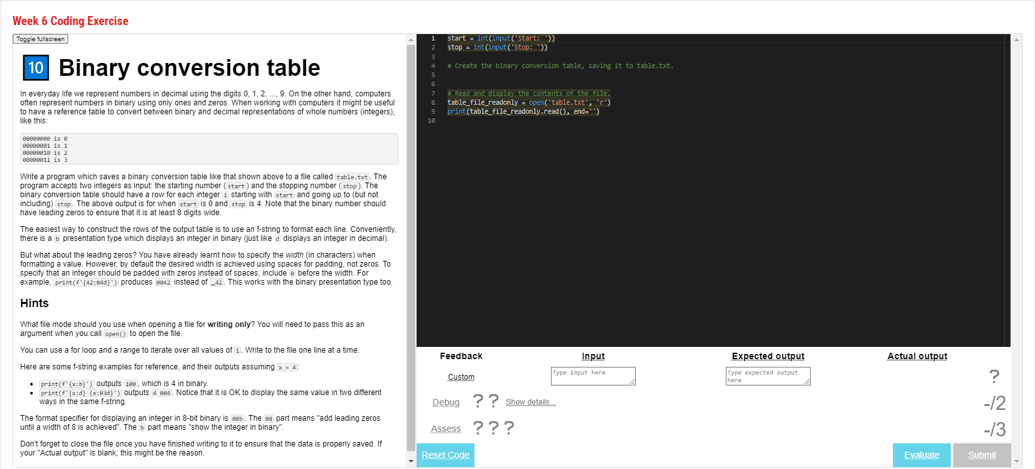Click the sample output line '00000011 is 3'
This screenshot has height=469, width=1035.
(45, 160)
